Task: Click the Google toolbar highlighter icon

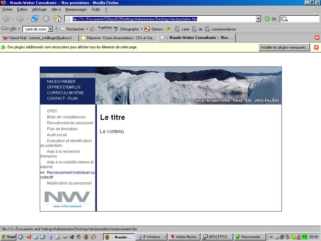Action: (168, 29)
